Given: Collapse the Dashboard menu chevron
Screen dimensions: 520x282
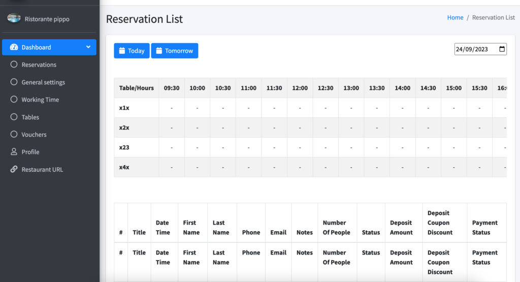Looking at the screenshot, I should coord(88,47).
